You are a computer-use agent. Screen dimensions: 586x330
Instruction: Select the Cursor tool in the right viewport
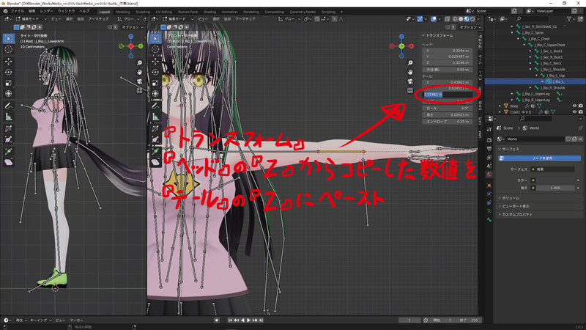pyautogui.click(x=155, y=49)
